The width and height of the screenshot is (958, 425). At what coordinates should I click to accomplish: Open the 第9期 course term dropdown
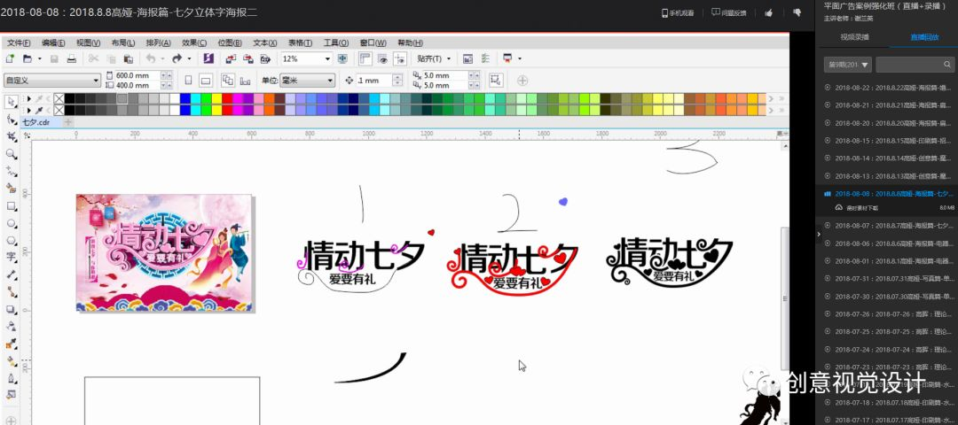coord(848,64)
